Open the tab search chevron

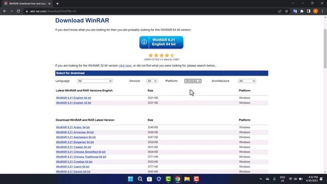(293, 4)
